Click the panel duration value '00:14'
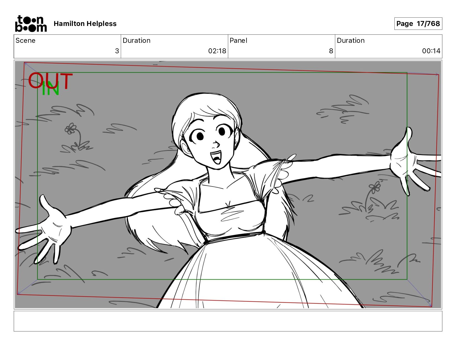This screenshot has height=352, width=456. click(431, 51)
